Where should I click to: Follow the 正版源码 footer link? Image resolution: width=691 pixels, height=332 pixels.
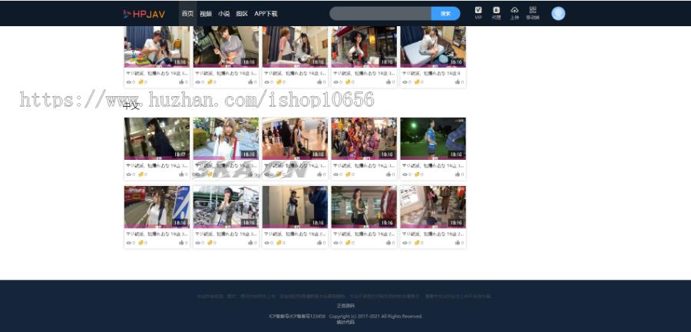tap(345, 306)
